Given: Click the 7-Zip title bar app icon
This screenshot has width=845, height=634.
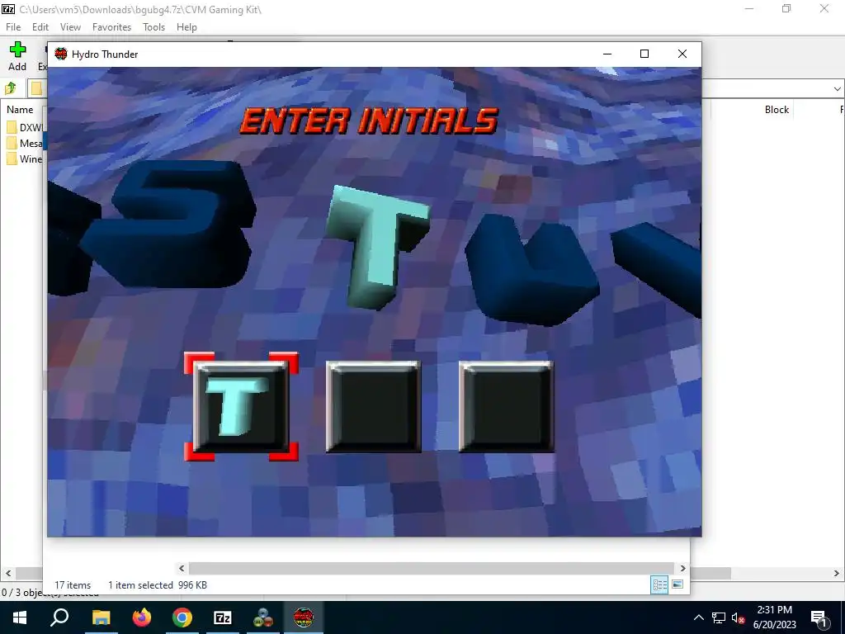Looking at the screenshot, I should [x=8, y=9].
